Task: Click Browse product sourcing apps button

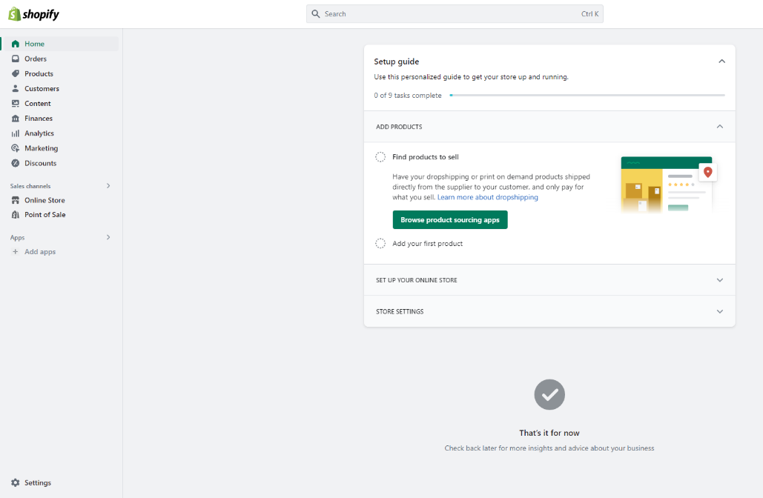Action: (x=450, y=220)
